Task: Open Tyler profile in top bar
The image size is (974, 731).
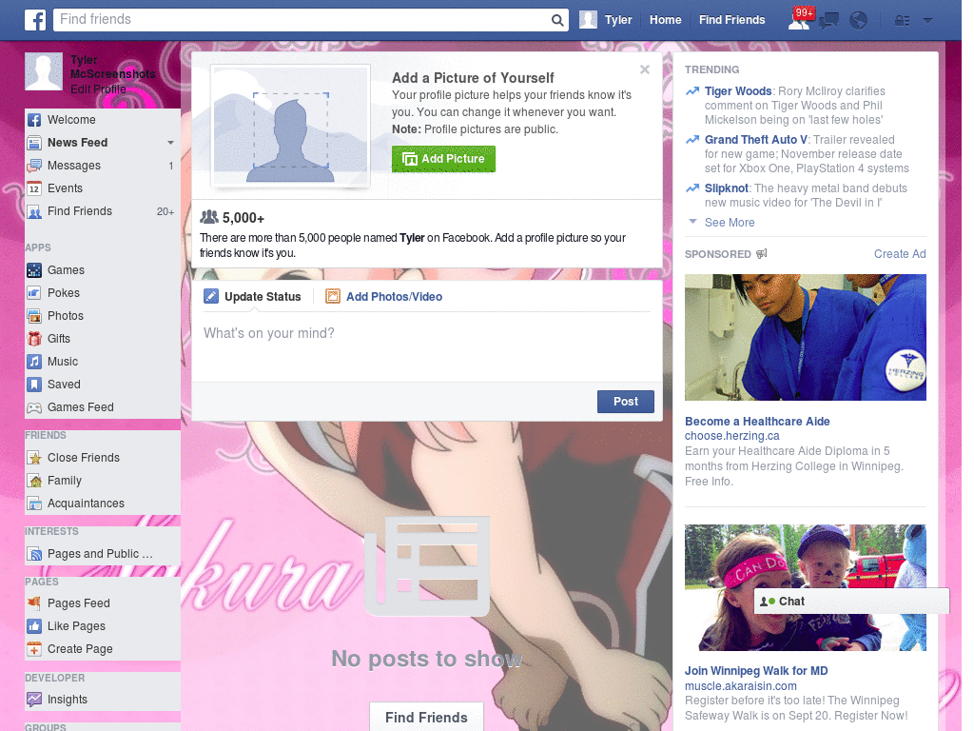Action: click(606, 20)
